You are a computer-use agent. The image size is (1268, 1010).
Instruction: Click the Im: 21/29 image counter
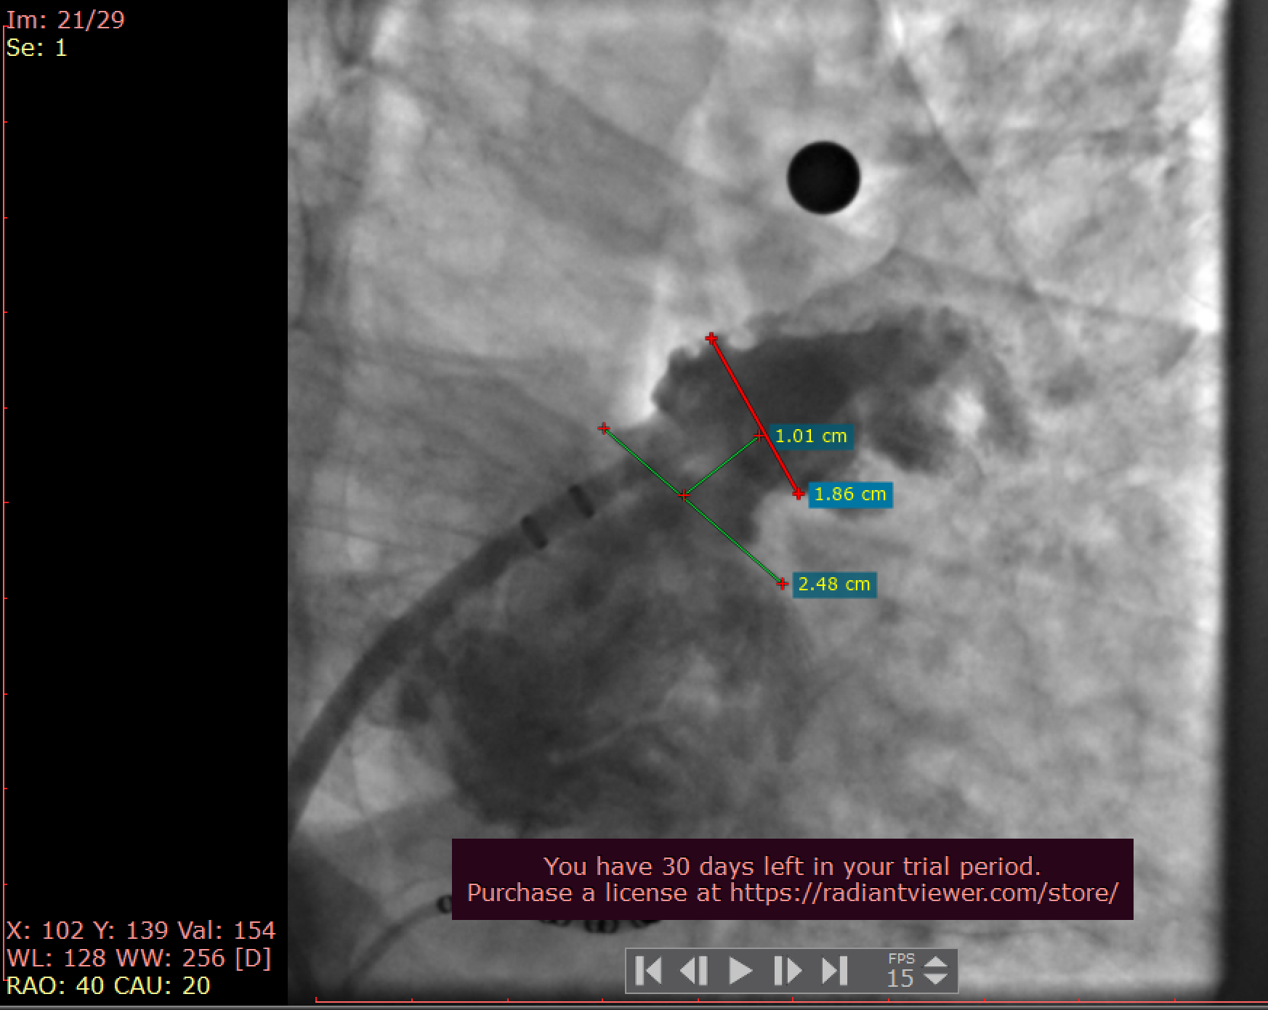coord(65,20)
